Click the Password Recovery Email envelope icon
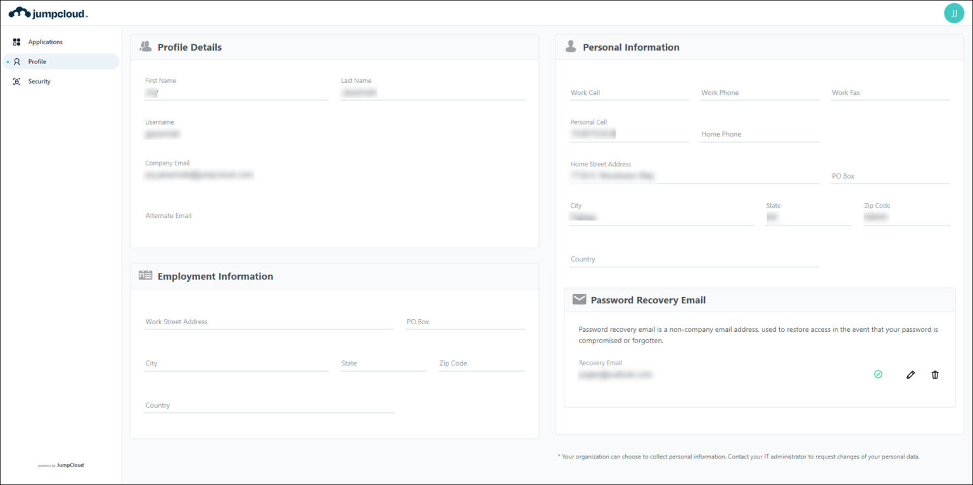This screenshot has height=485, width=973. point(578,299)
